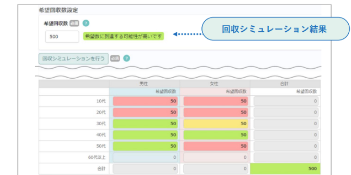Click the 50代 row label
351x175 pixels.
pos(101,146)
